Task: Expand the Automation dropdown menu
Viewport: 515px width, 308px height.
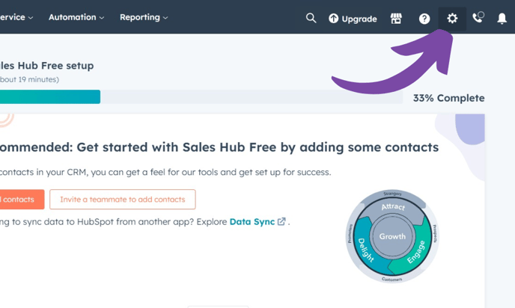Action: pyautogui.click(x=76, y=17)
